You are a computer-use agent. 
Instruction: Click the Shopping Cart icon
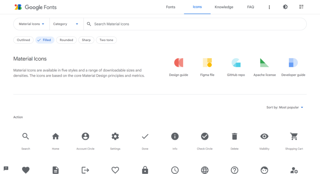(294, 137)
